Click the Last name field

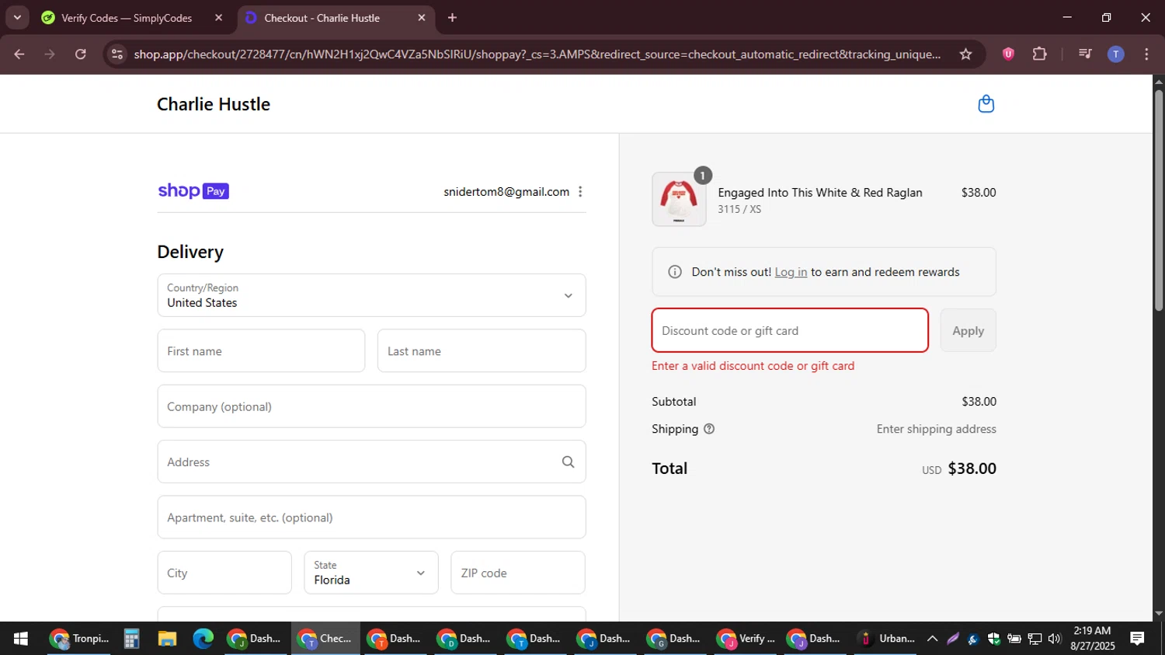click(x=482, y=350)
